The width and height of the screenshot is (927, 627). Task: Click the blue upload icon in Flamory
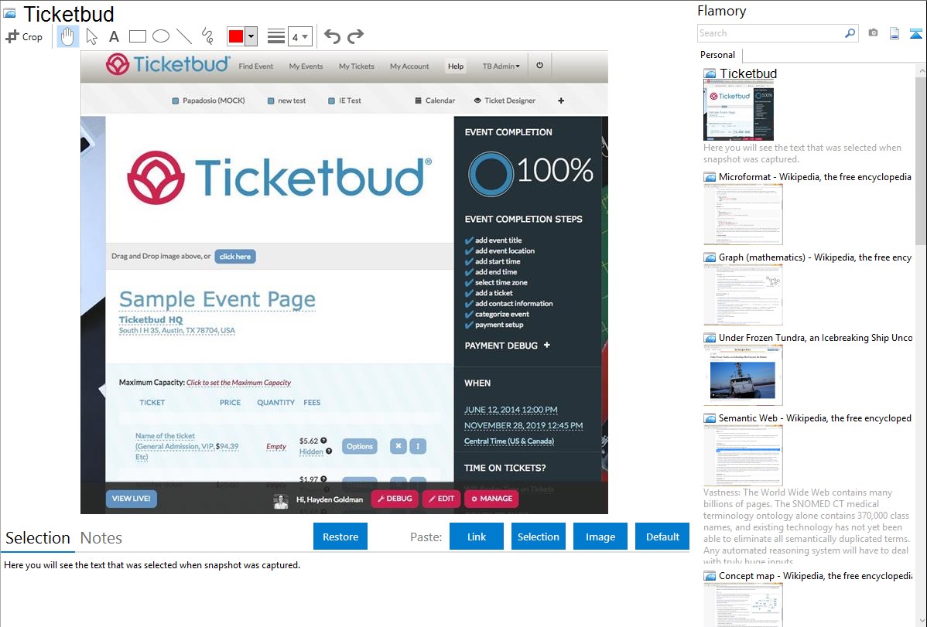915,33
